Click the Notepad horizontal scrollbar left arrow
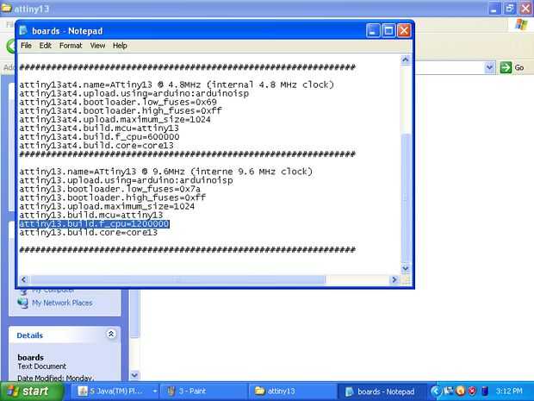This screenshot has width=534, height=401. 23,279
